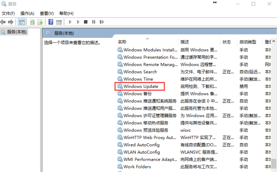Open the 帮助(H) menu
This screenshot has width=277, height=172.
click(x=66, y=13)
